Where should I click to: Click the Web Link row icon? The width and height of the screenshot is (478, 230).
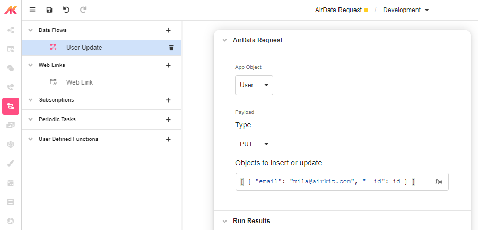pos(53,82)
